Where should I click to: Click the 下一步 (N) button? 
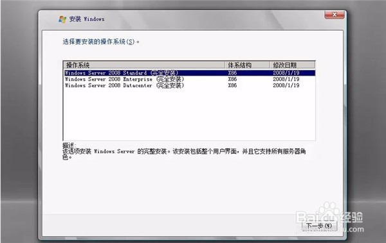[x=319, y=226]
